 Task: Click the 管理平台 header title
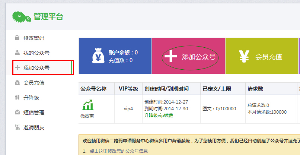pos(48,17)
